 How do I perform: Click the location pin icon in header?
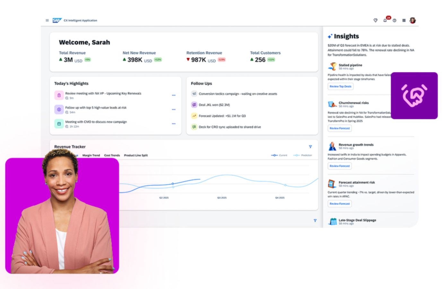pyautogui.click(x=376, y=21)
